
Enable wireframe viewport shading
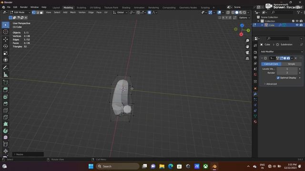click(x=233, y=12)
